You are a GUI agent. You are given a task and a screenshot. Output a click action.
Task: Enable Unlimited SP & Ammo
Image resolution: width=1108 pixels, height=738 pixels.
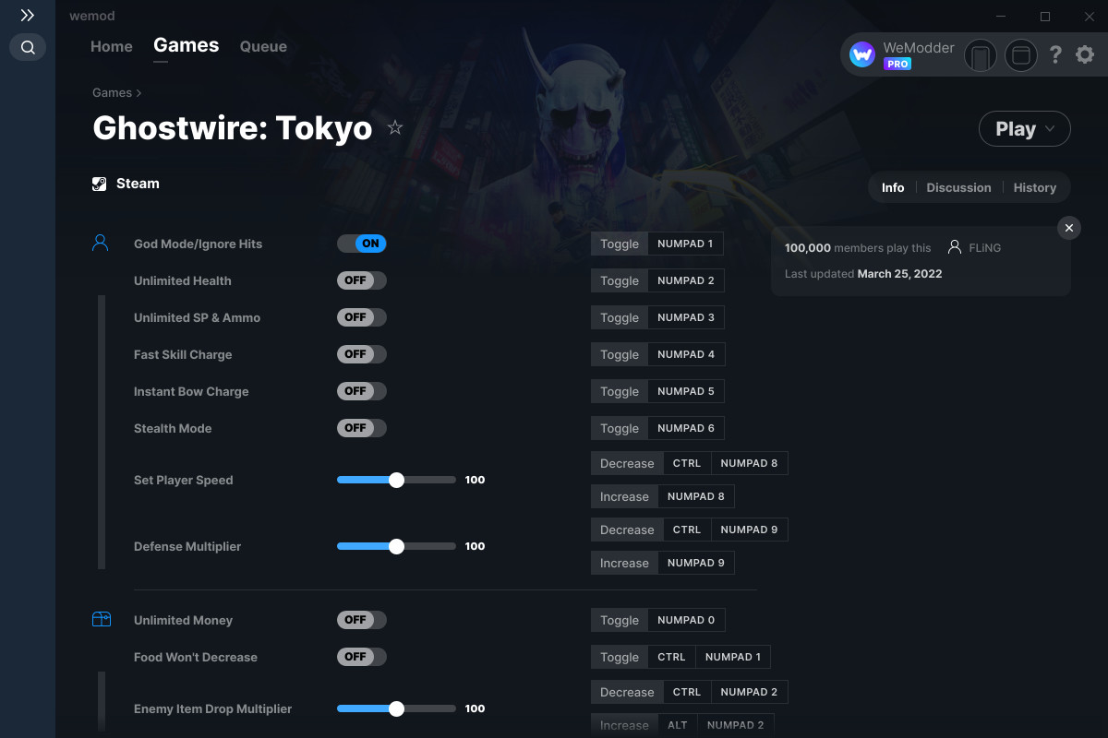point(361,316)
